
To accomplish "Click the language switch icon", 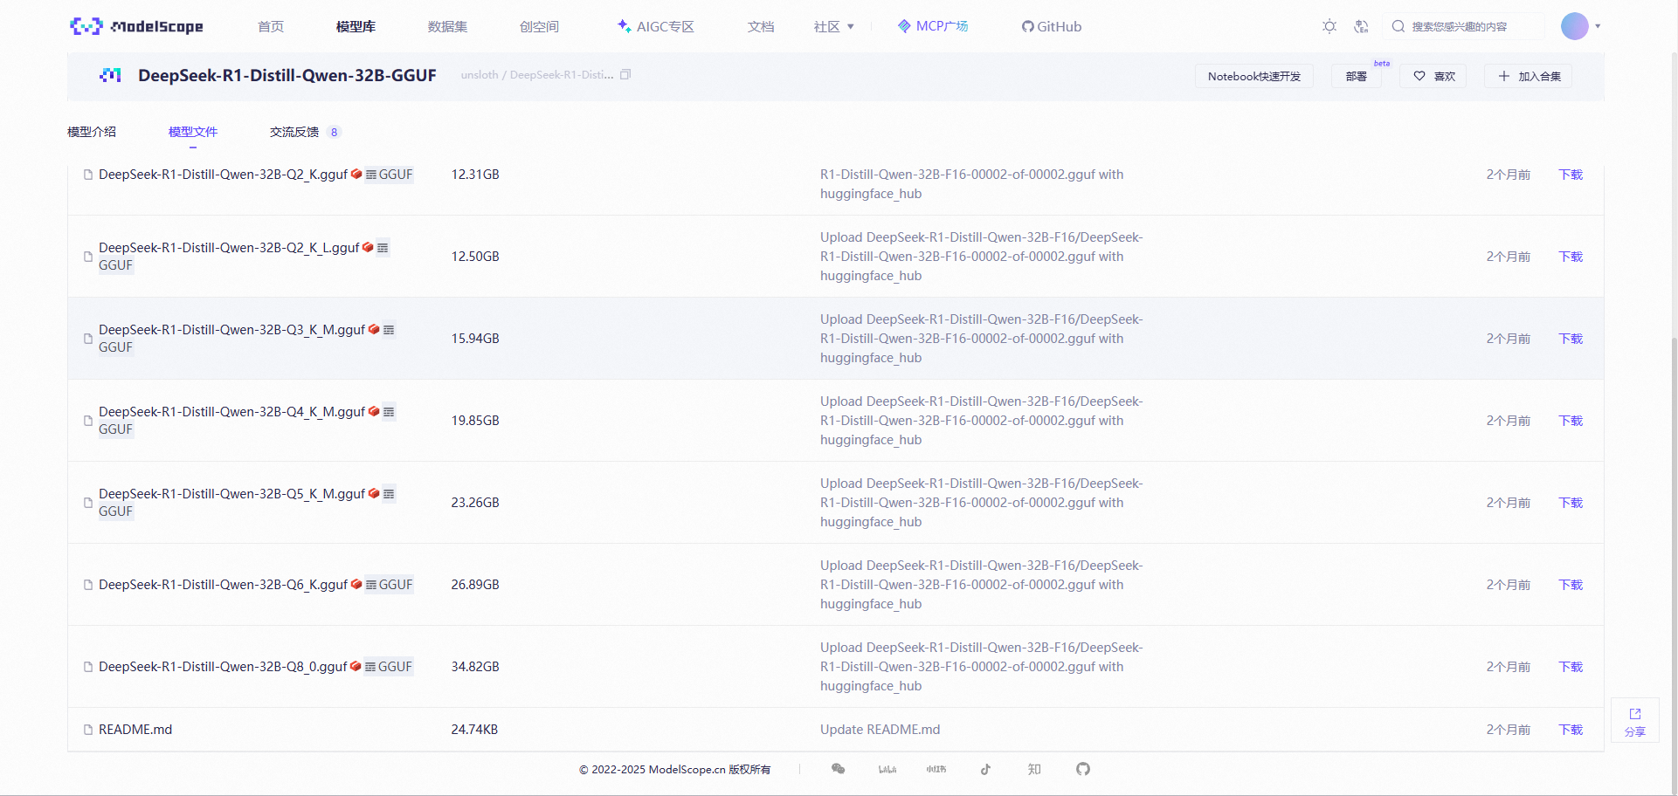I will pos(1361,26).
